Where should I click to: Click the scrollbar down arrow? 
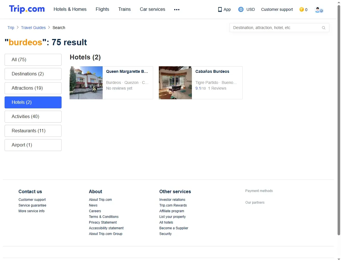(339, 260)
